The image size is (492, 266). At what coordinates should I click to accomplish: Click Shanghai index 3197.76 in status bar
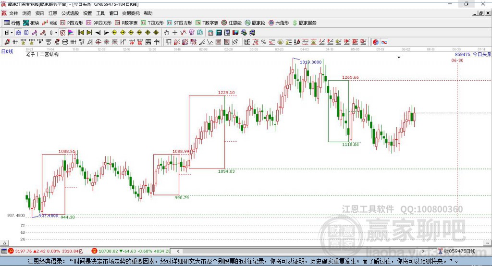[x=23, y=251]
